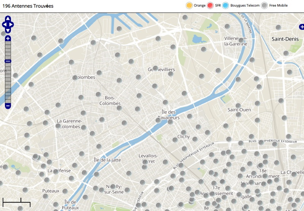This screenshot has height=211, width=304.
Task: Click the 196 Antennes Trouvées heading
Action: click(28, 6)
